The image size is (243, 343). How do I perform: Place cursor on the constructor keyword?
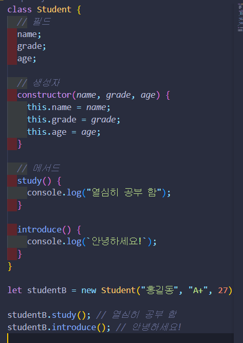pos(44,95)
